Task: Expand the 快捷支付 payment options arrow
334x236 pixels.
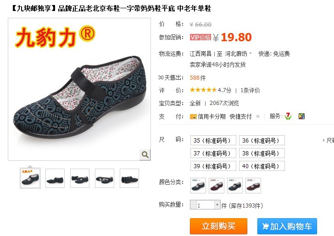Action: (x=258, y=116)
